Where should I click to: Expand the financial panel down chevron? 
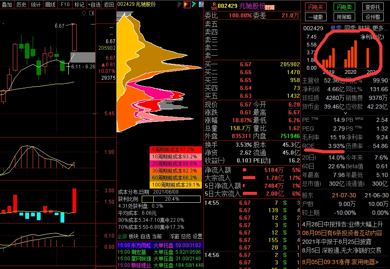point(345,113)
